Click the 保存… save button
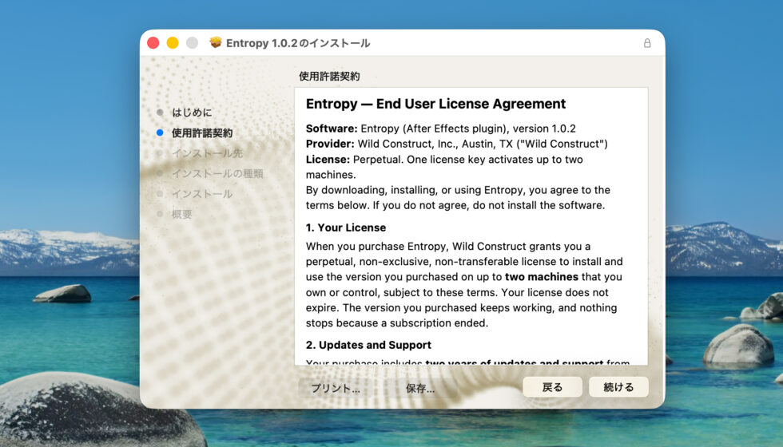Screen dimensions: 783x447 click(x=420, y=389)
